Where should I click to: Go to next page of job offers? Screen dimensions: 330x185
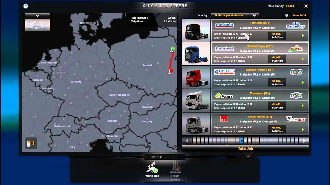coord(304,141)
